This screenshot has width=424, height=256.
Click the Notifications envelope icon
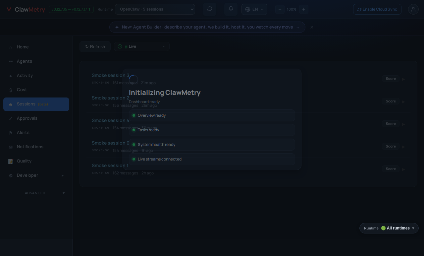11,147
